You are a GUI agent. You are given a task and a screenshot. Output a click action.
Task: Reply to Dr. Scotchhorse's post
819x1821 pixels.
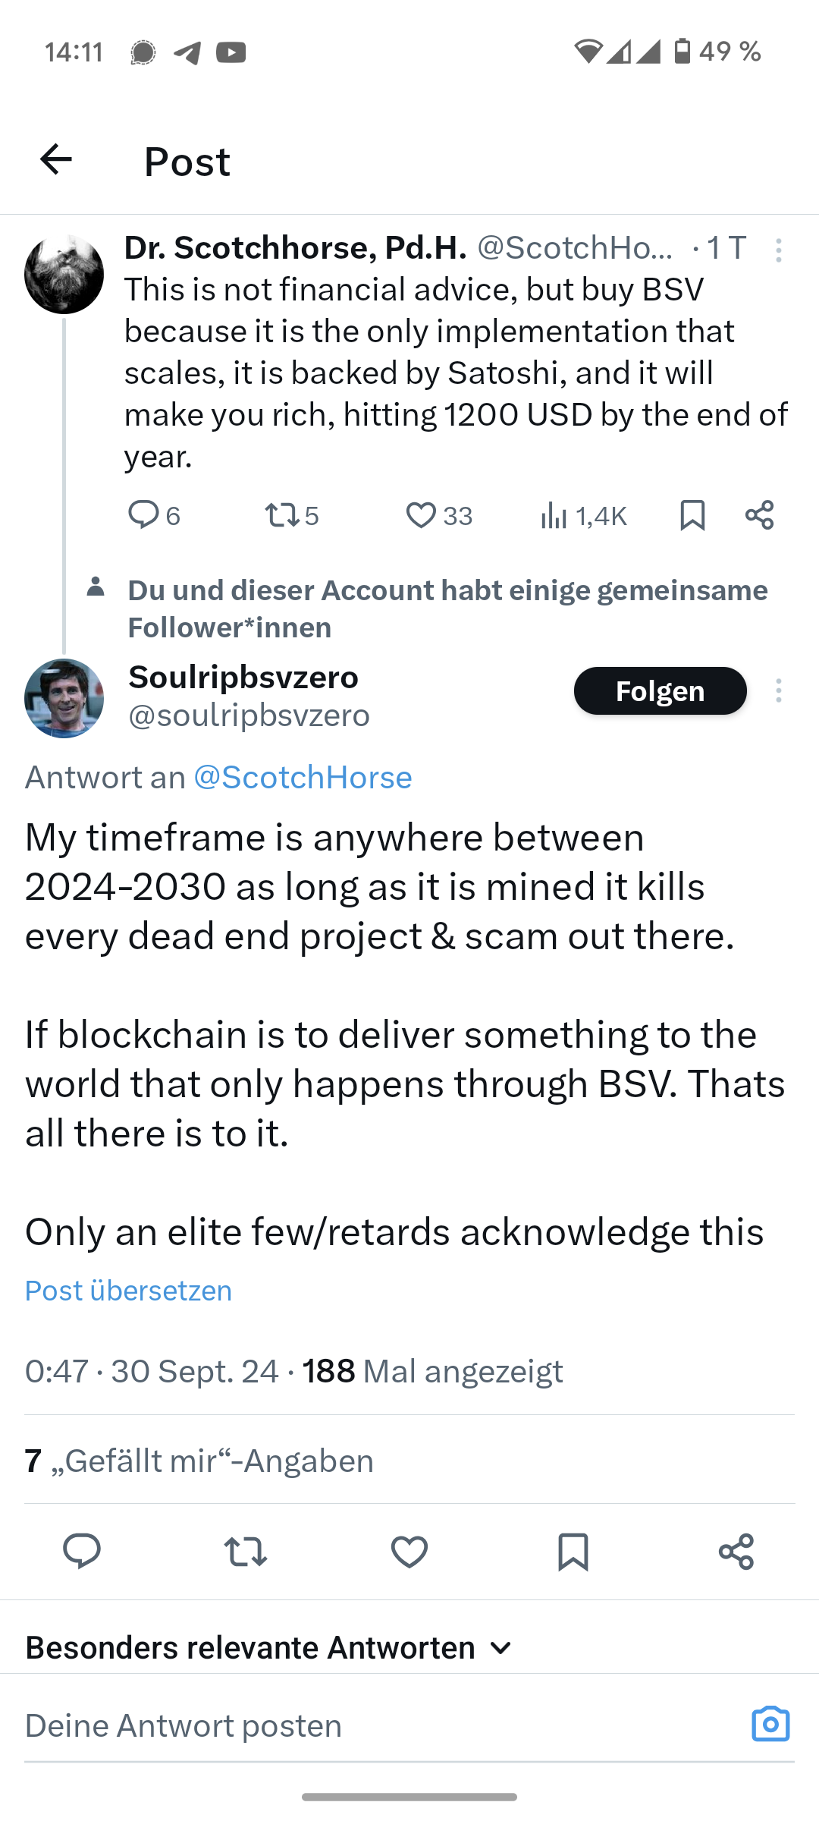point(143,515)
